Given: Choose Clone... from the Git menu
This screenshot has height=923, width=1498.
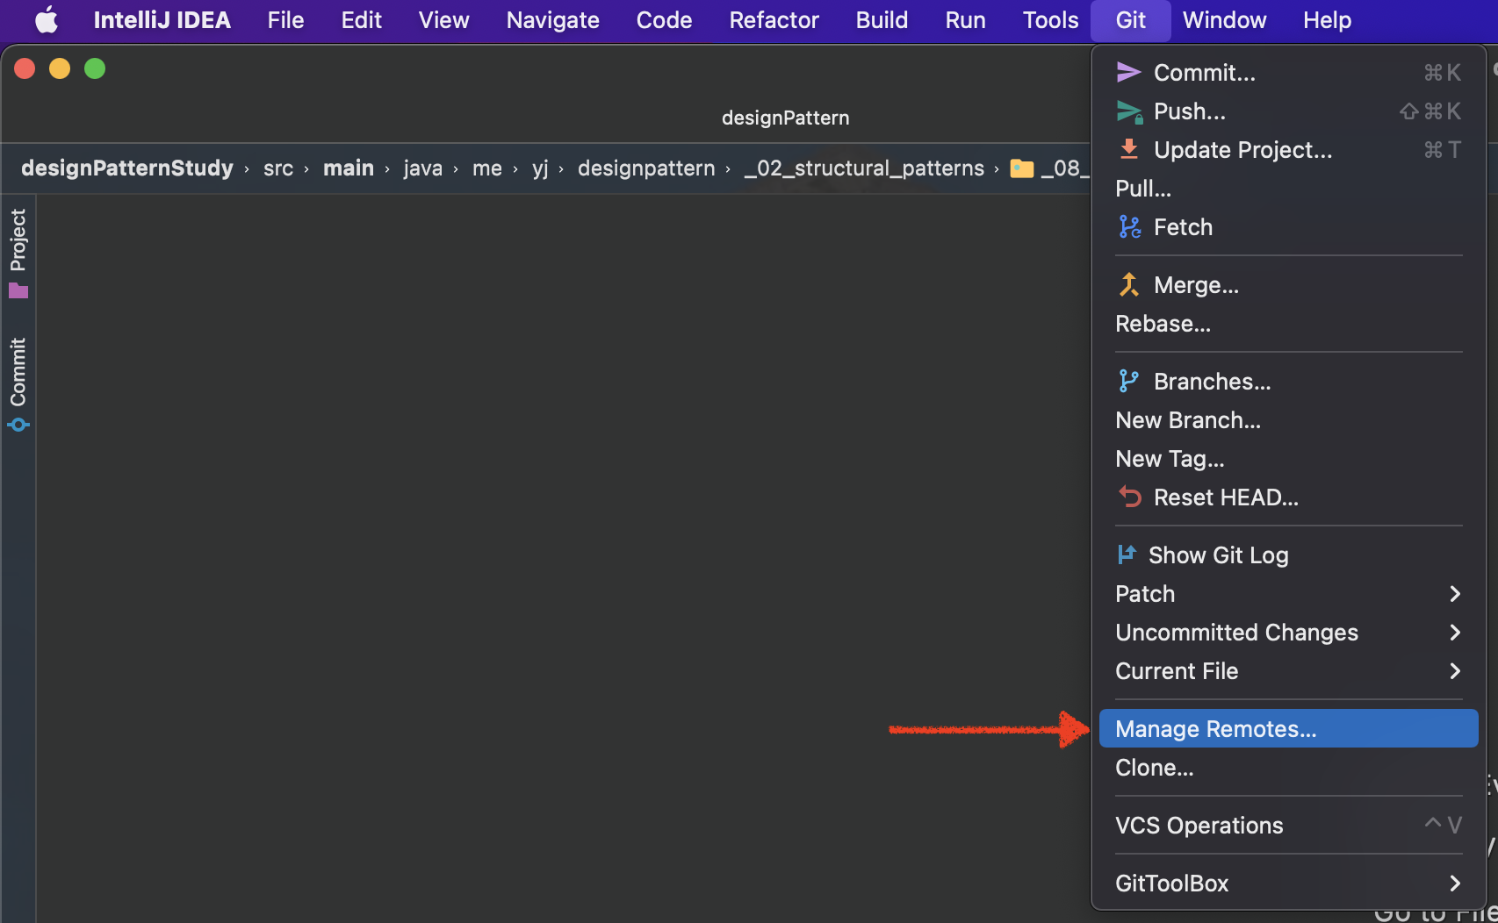Looking at the screenshot, I should (x=1288, y=768).
